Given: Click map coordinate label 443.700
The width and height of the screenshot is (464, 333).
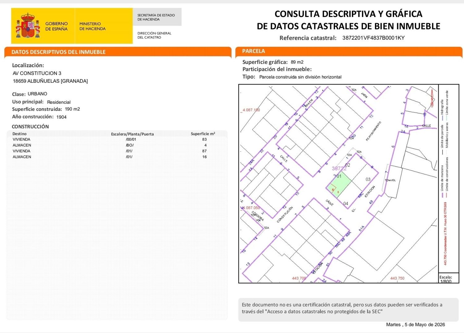Looking at the screenshot, I should point(299,278).
